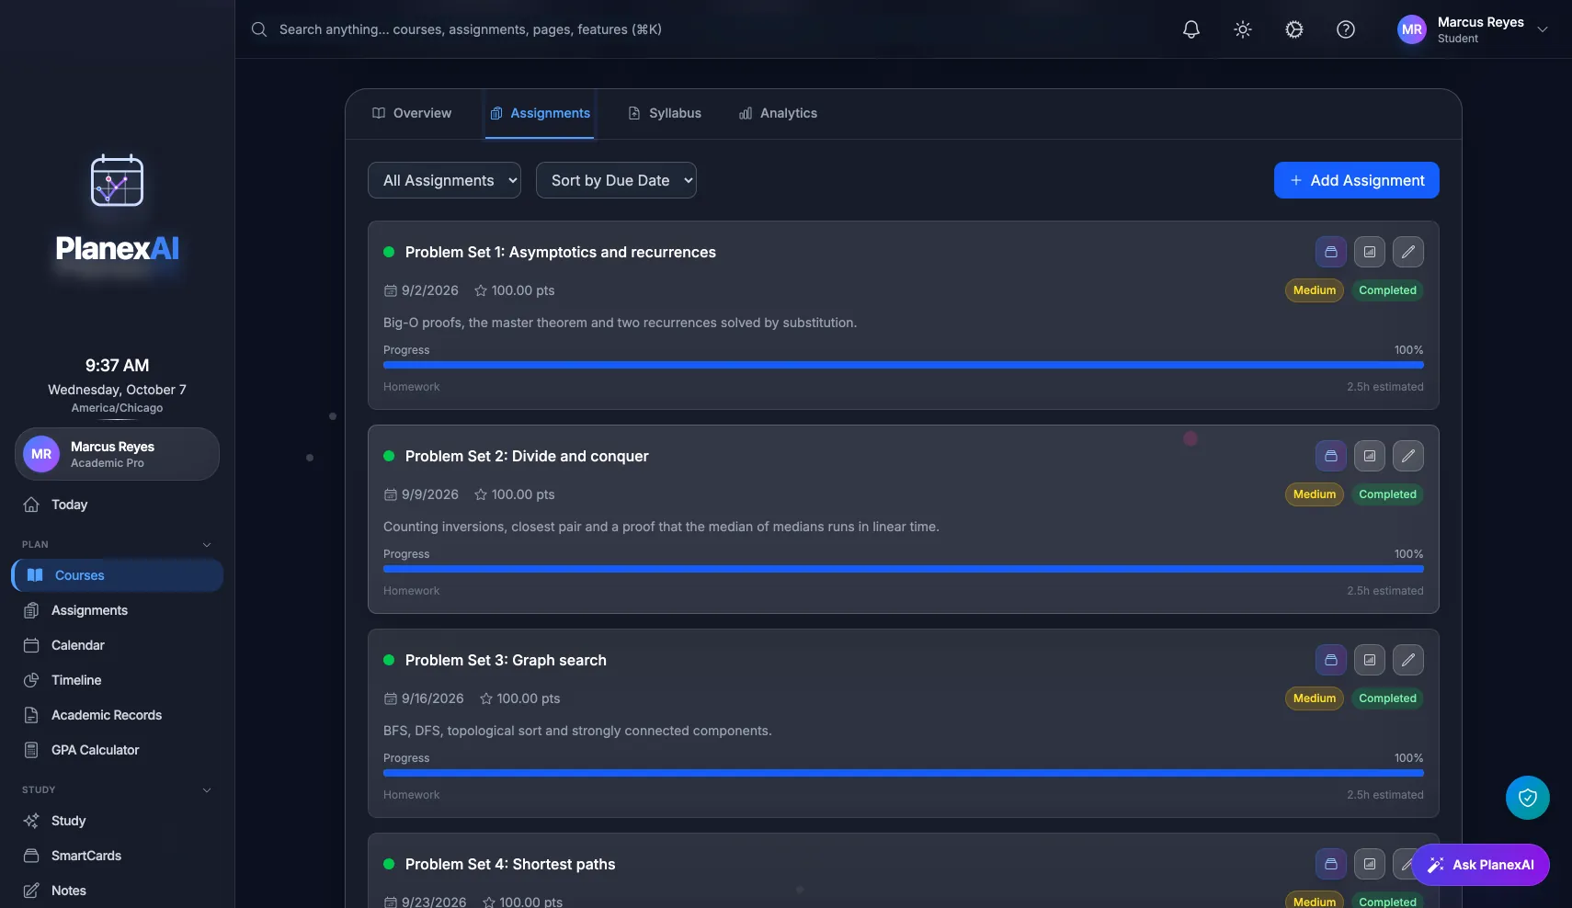Open SmartCards icon for Problem Set 2
Image resolution: width=1572 pixels, height=908 pixels.
point(1331,456)
